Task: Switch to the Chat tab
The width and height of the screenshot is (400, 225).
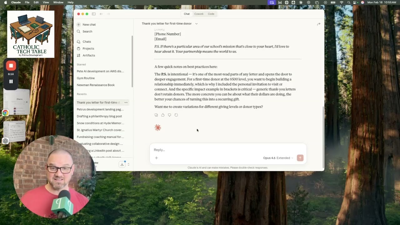Action: pos(187,14)
